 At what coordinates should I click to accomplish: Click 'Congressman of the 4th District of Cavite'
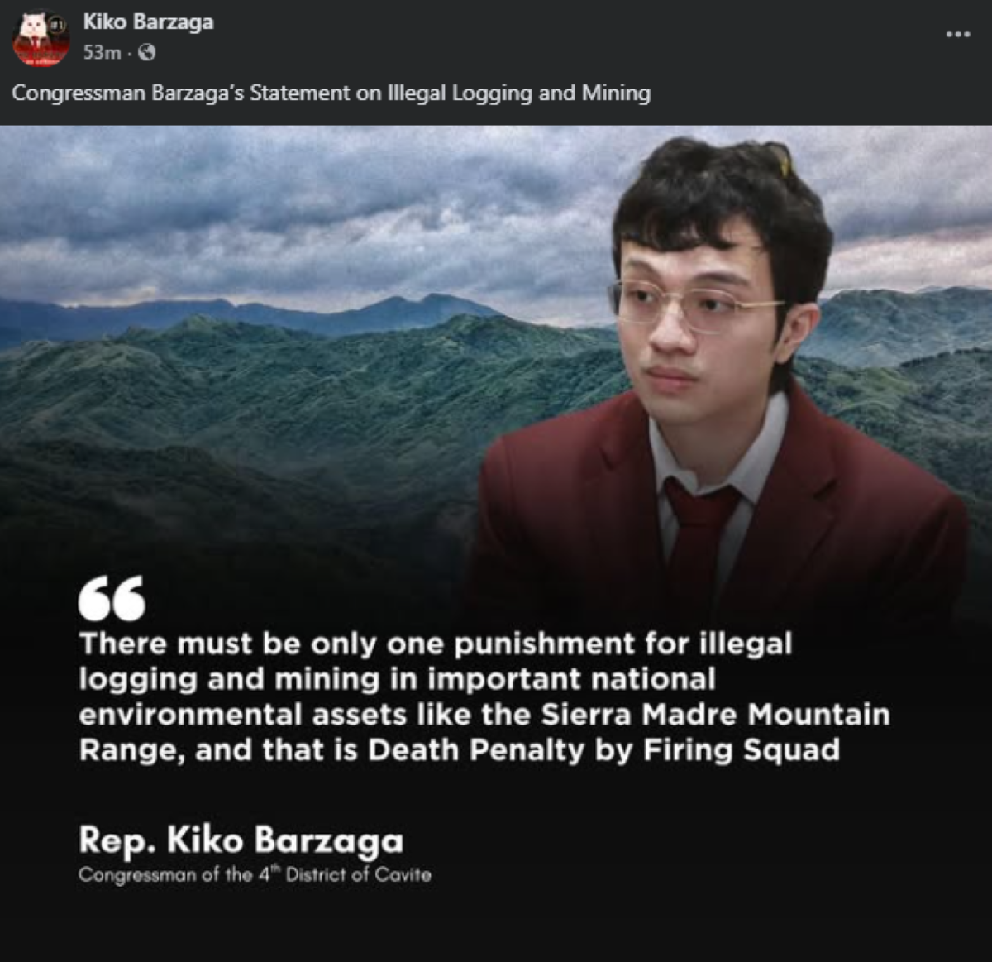[x=255, y=874]
